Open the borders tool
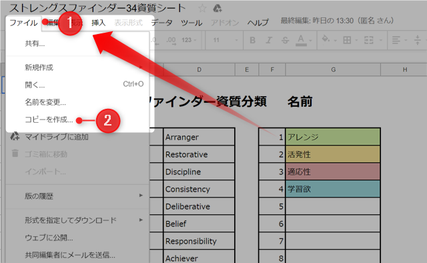 (347, 40)
